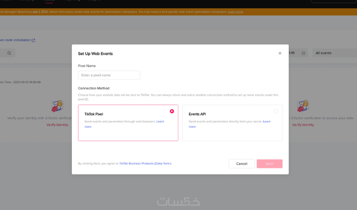This screenshot has width=357, height=210.
Task: Select the Events API radio button
Action: coord(276,111)
